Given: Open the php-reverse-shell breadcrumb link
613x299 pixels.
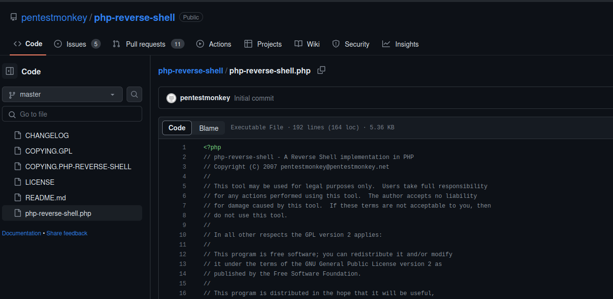Looking at the screenshot, I should 190,70.
